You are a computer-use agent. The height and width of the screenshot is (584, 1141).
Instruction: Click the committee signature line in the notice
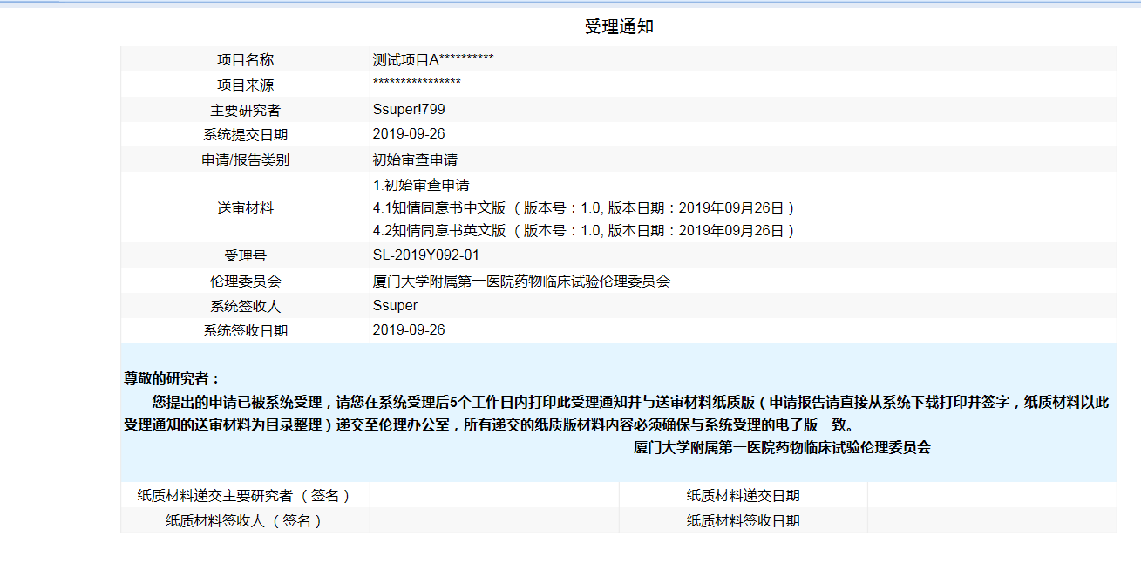pos(781,447)
